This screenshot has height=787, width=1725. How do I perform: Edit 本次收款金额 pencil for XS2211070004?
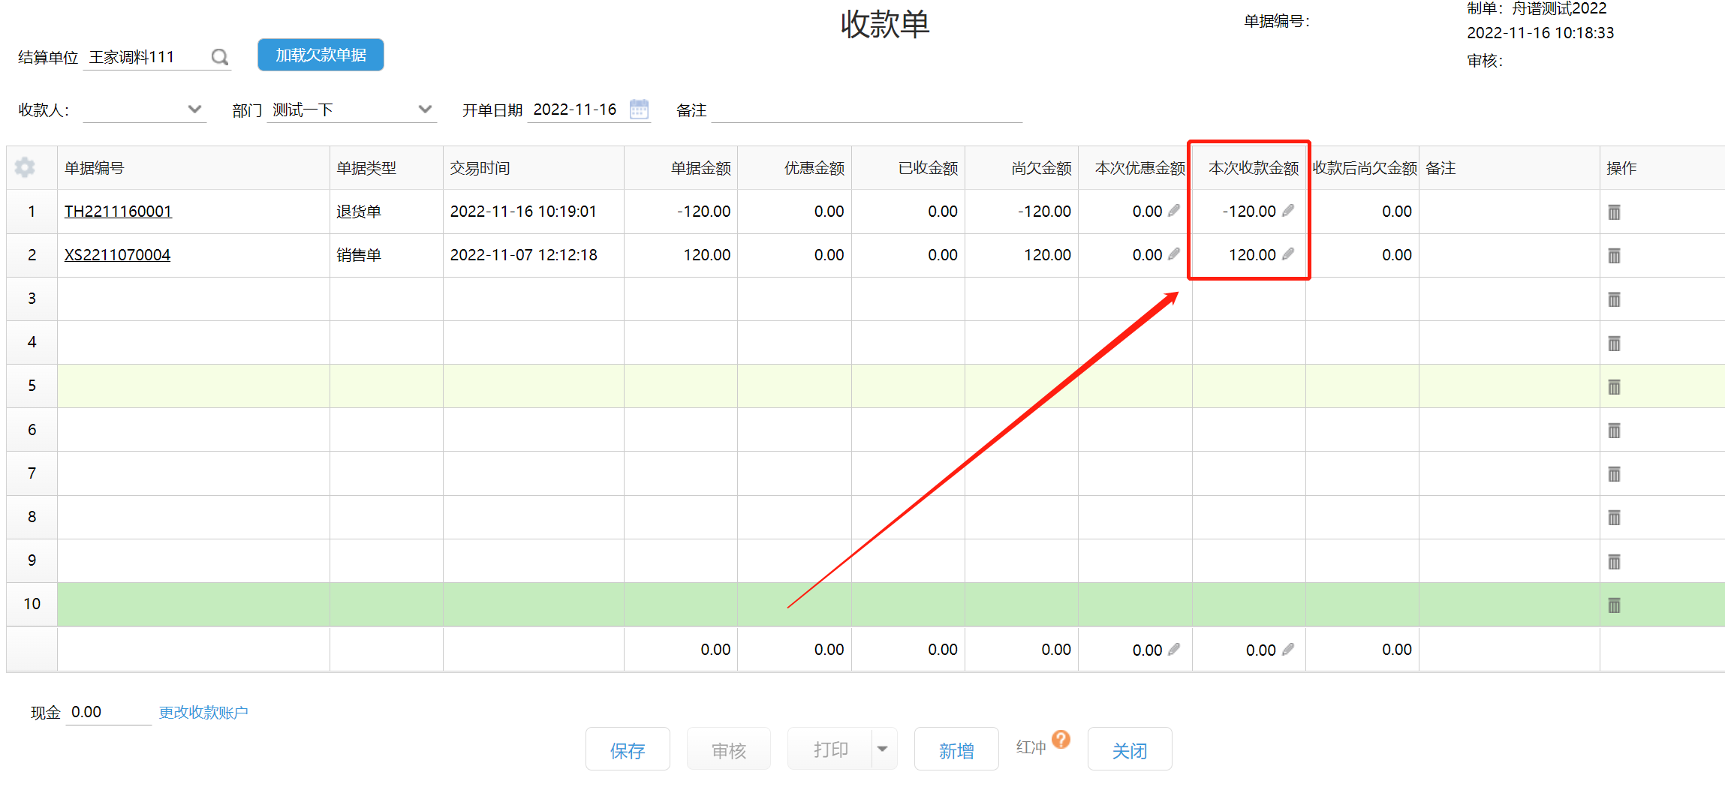tap(1288, 254)
